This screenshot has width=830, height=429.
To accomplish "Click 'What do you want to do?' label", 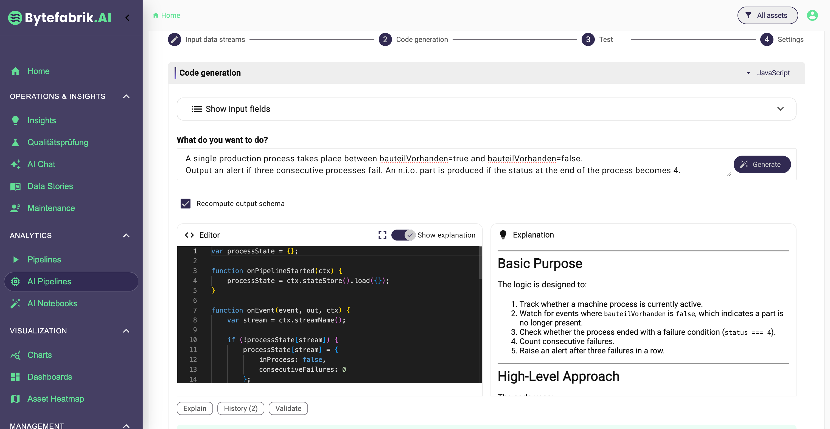I will point(222,140).
